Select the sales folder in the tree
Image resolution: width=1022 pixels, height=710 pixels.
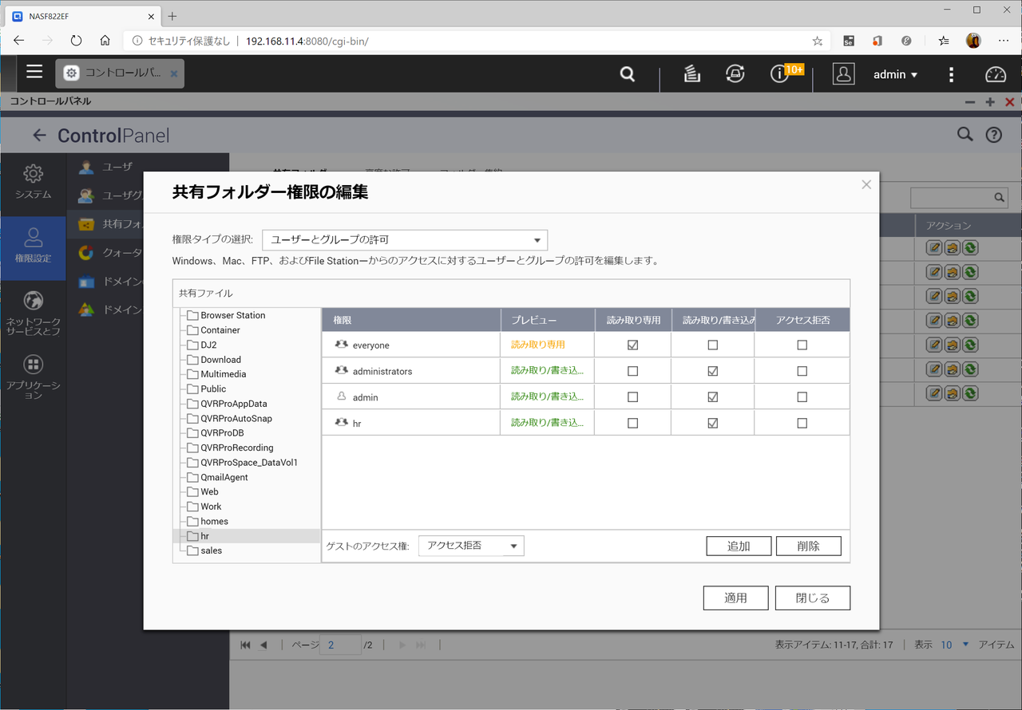(210, 550)
